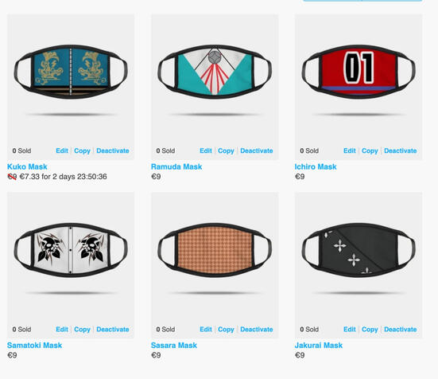This screenshot has height=379, width=438.
Task: Copy the Kuko Mask design
Action: 82,151
